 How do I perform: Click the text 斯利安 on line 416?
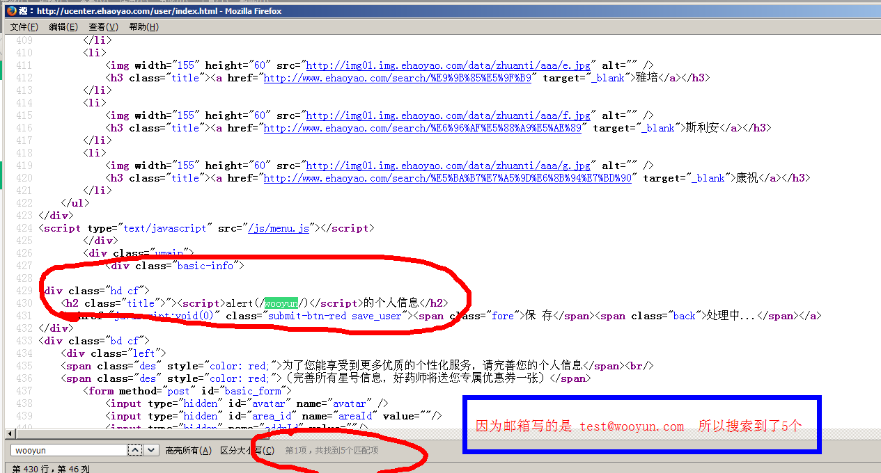coord(701,128)
